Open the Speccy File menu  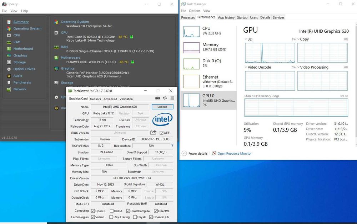click(x=4, y=11)
